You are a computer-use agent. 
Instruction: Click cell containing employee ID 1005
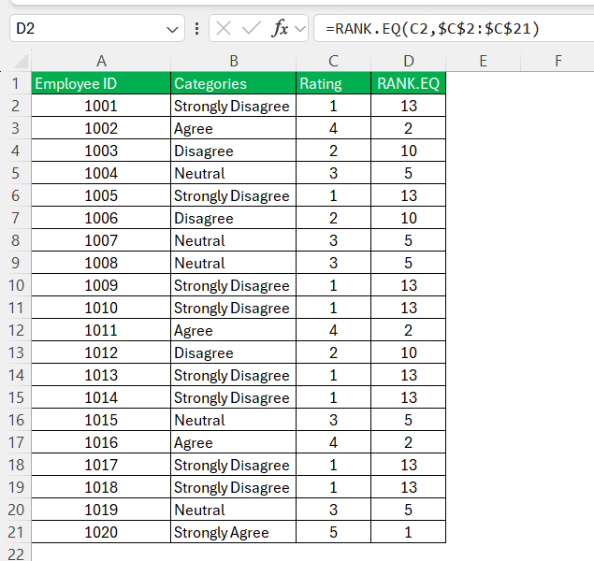click(x=101, y=195)
